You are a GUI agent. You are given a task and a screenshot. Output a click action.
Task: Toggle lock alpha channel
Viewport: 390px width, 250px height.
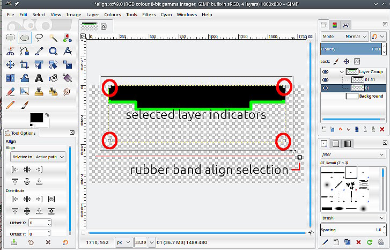coord(357,62)
